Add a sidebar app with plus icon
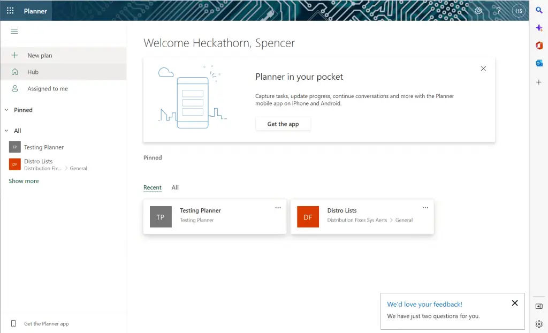 539,82
